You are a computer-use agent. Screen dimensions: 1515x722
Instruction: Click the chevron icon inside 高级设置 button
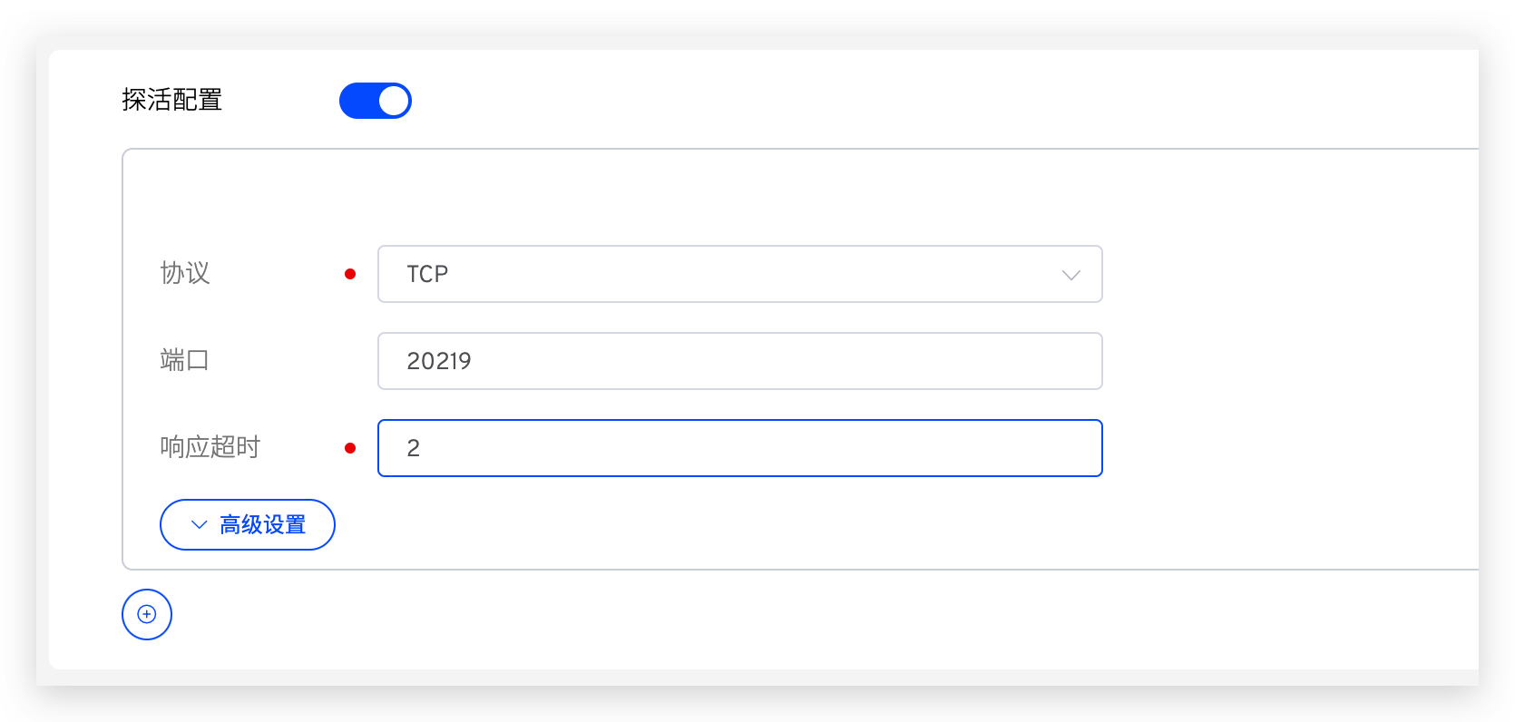(x=200, y=524)
